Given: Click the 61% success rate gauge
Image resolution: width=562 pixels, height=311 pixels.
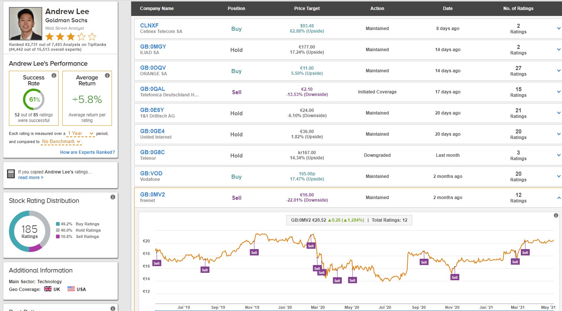Looking at the screenshot, I should tap(34, 99).
